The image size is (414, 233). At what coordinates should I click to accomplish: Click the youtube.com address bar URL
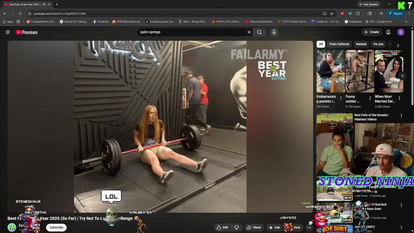point(60,14)
